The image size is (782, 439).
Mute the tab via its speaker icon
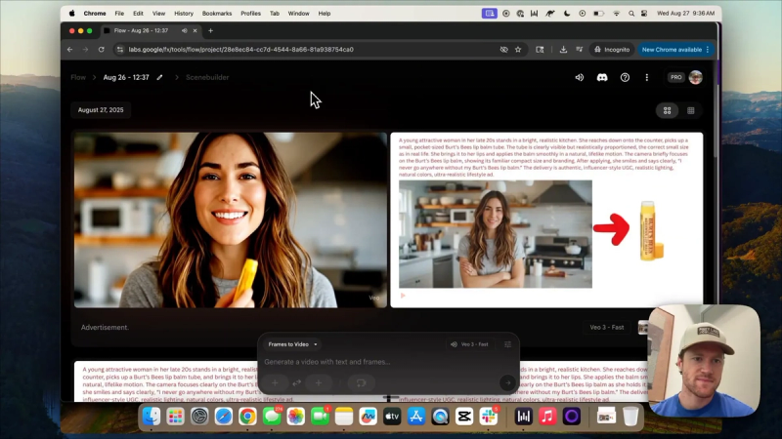[185, 31]
